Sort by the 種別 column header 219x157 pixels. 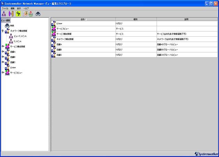coord(136,19)
